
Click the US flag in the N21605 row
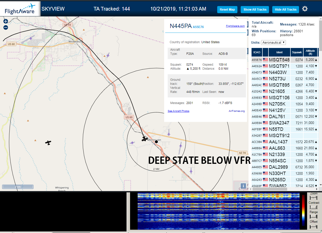tap(265, 91)
